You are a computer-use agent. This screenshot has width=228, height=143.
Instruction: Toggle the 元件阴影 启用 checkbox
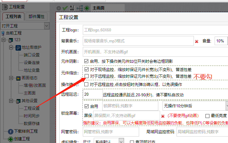tap(86, 61)
